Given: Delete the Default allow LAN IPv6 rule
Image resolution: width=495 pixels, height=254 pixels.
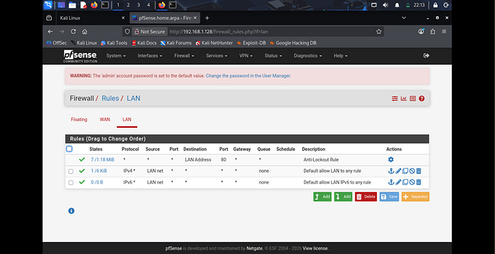Looking at the screenshot, I should [x=419, y=182].
